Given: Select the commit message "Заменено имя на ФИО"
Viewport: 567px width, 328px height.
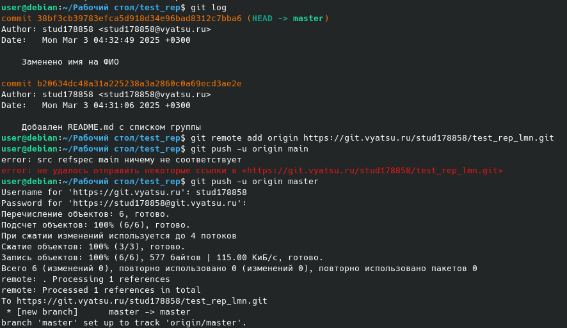Looking at the screenshot, I should (x=70, y=62).
